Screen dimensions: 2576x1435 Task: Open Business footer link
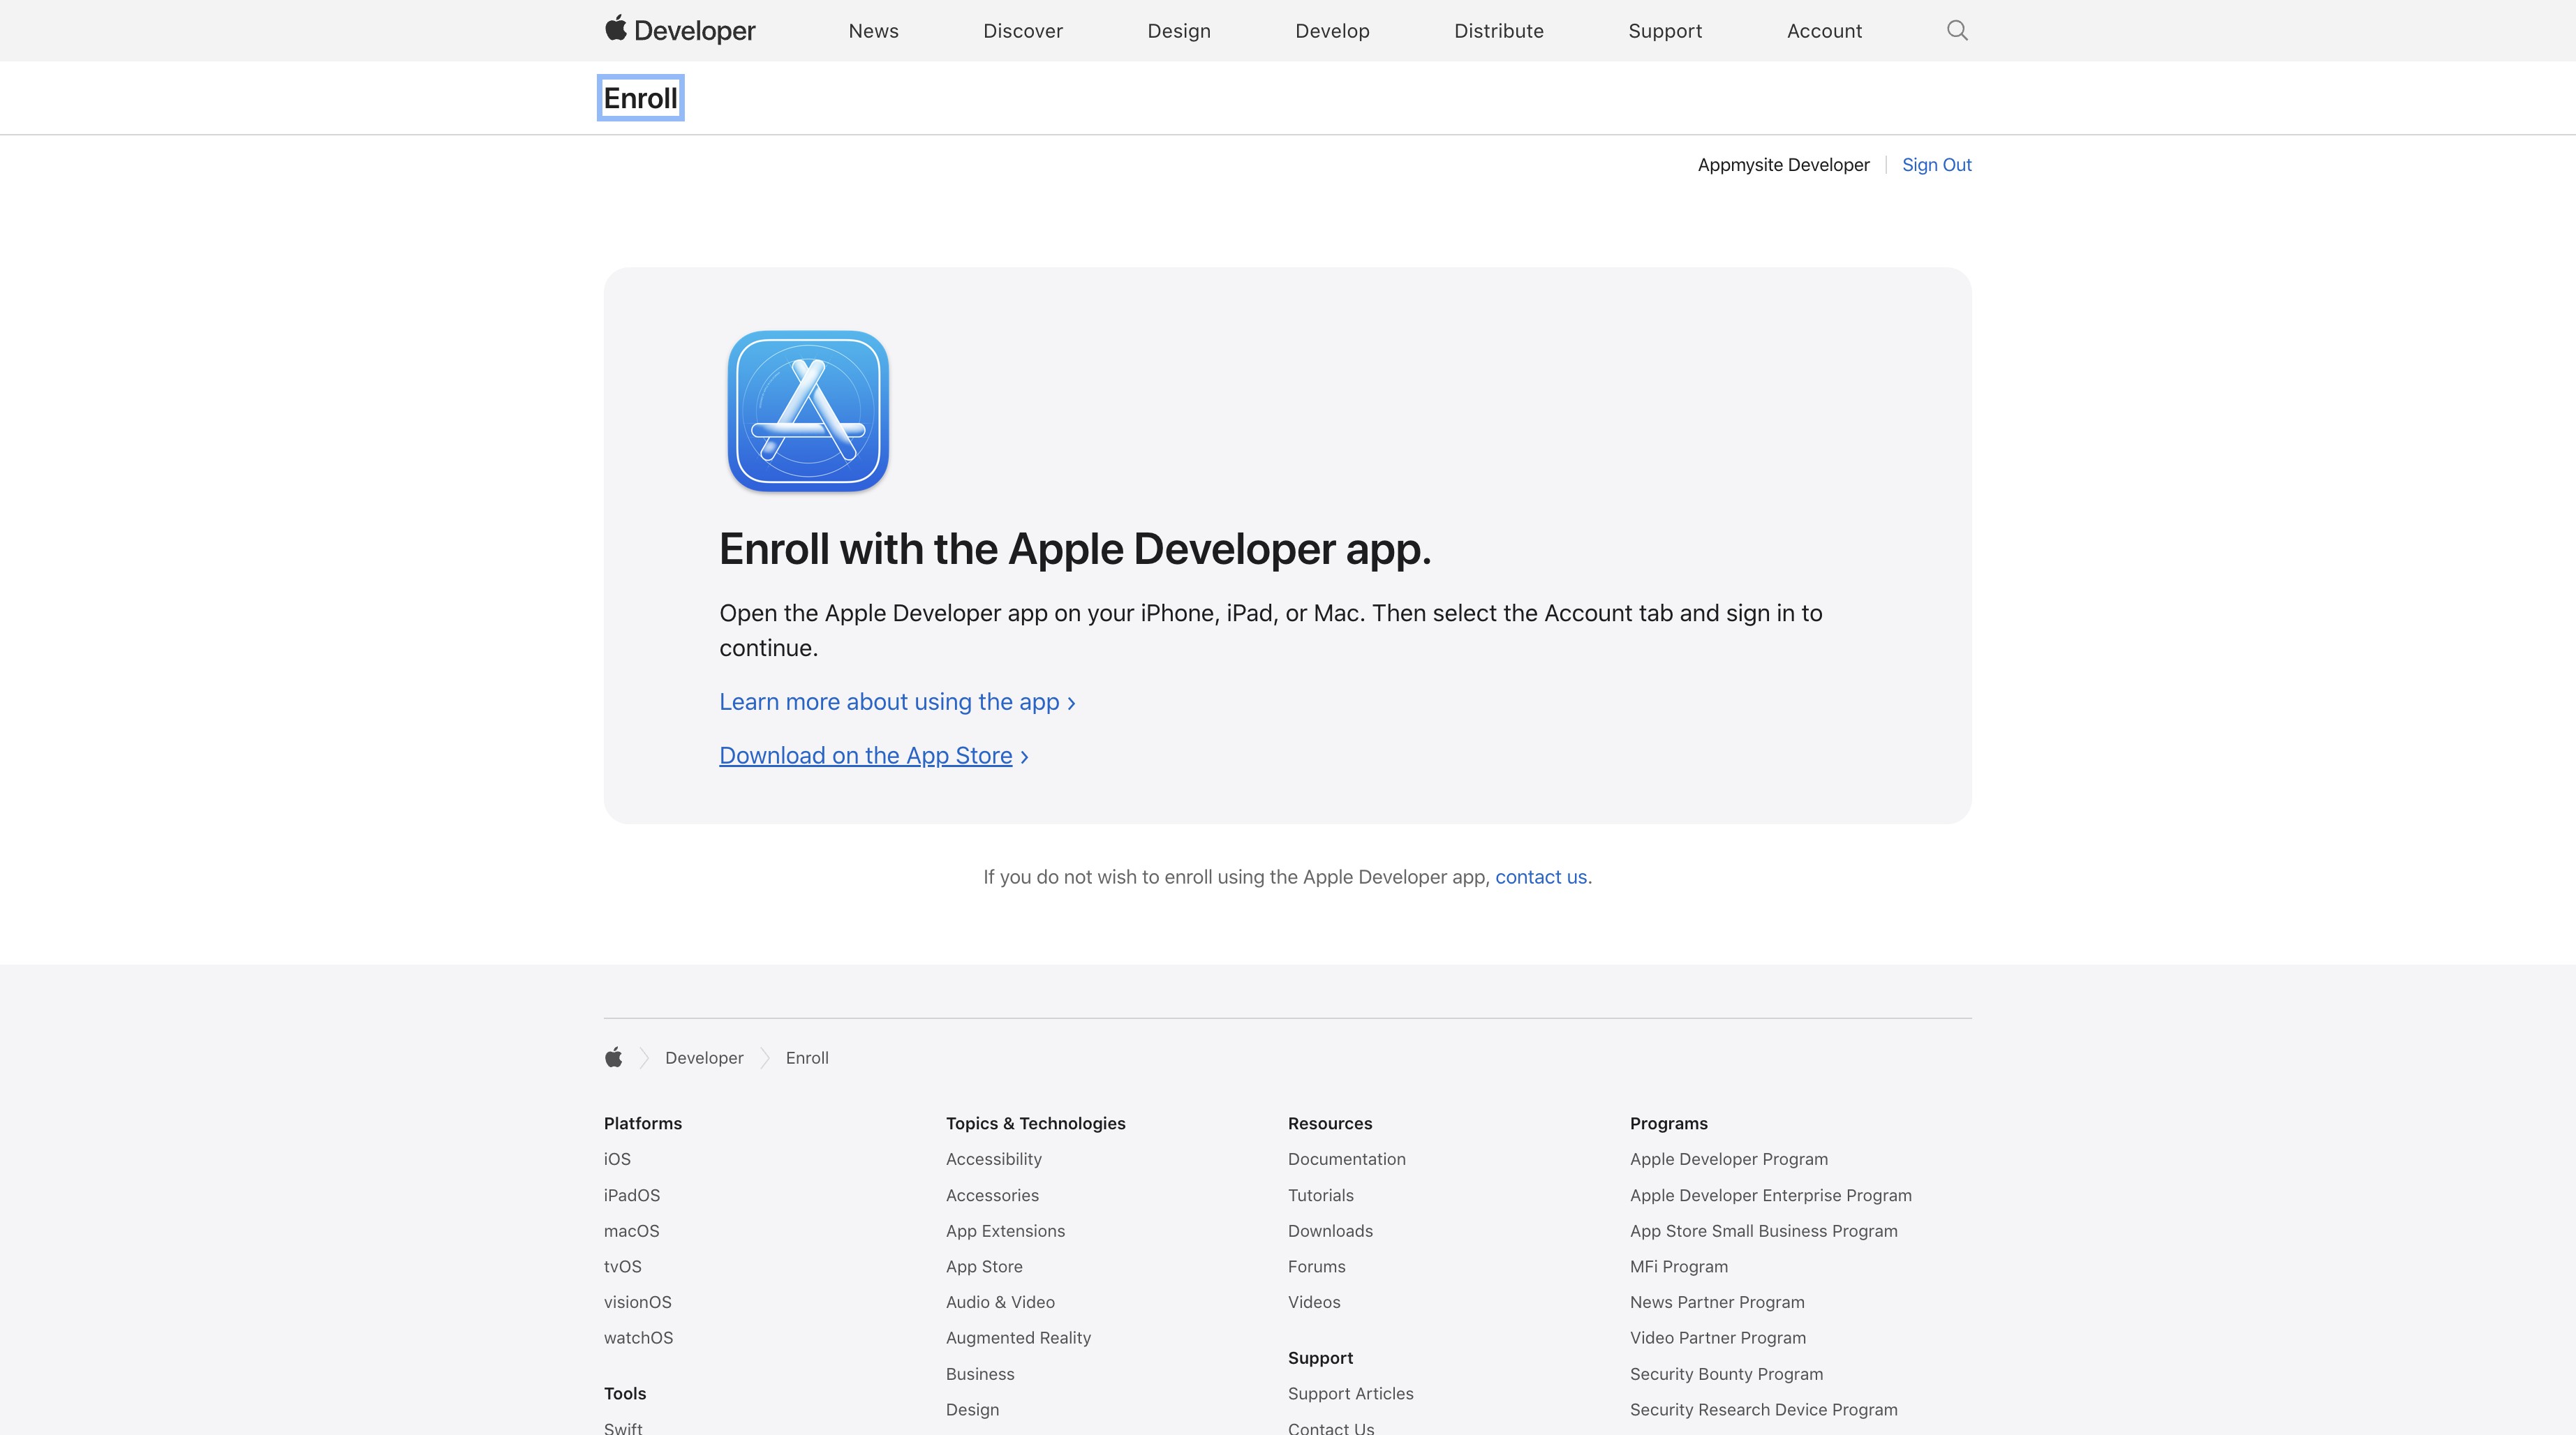pyautogui.click(x=980, y=1374)
